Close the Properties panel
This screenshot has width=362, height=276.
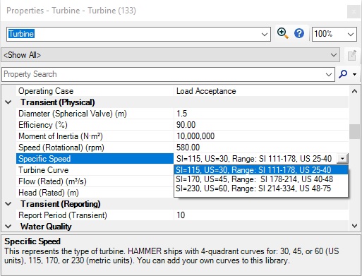(354, 11)
